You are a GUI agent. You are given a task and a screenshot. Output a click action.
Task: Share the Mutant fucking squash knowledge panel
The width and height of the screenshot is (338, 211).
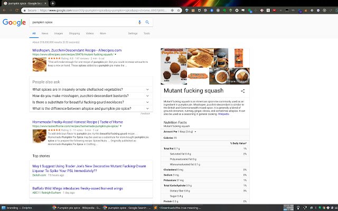243,91
